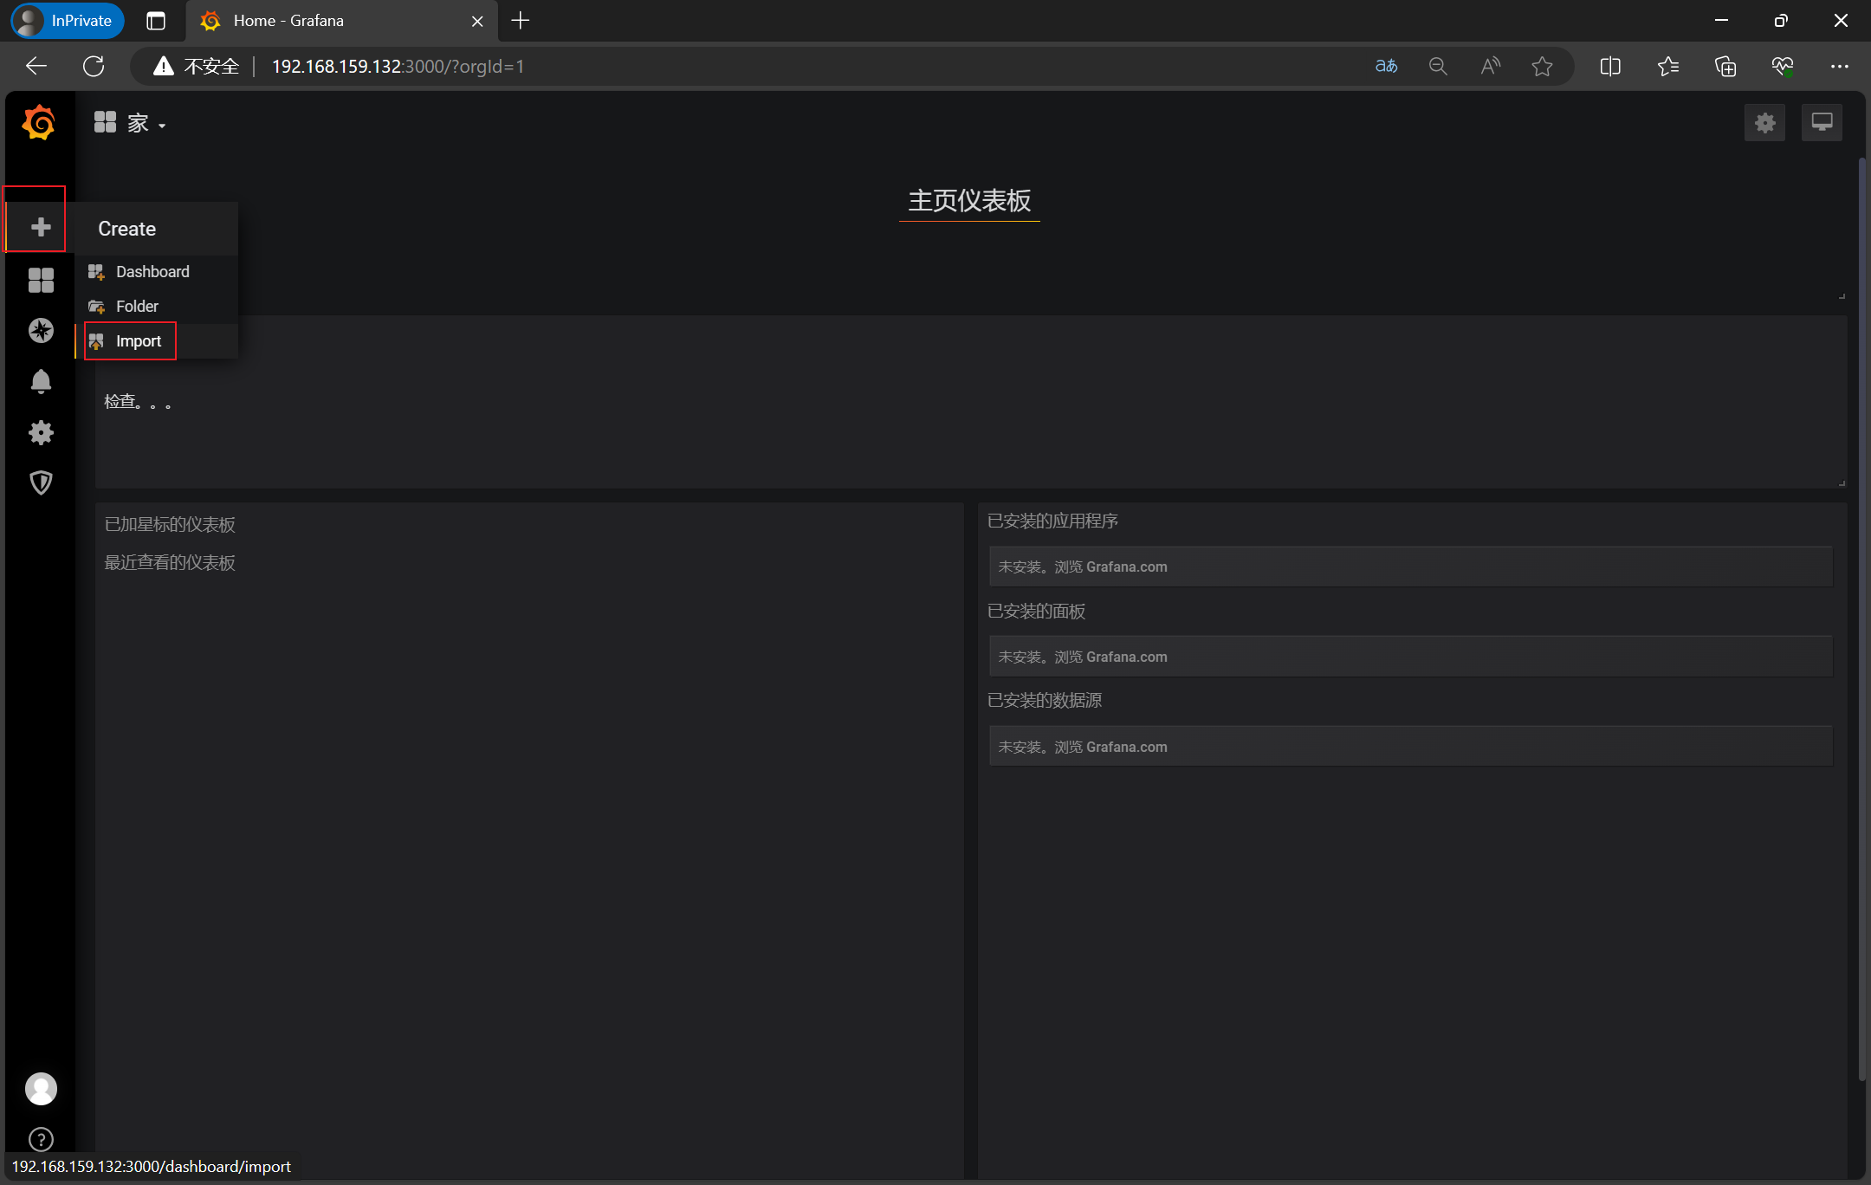
Task: Open the Configuration gear in the sidebar
Action: (40, 432)
